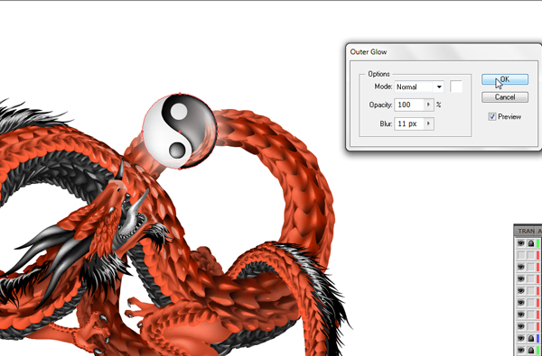This screenshot has height=356, width=542.
Task: Hide the bottom green-coded layer via eye icon
Action: pyautogui.click(x=520, y=351)
